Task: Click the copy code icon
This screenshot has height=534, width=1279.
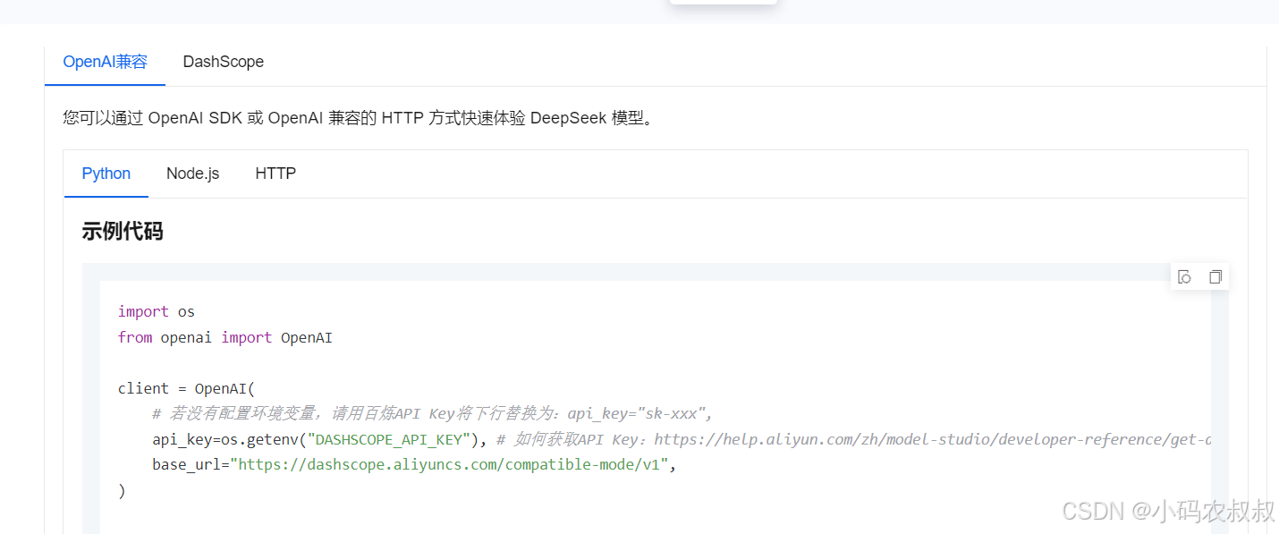Action: 1215,277
